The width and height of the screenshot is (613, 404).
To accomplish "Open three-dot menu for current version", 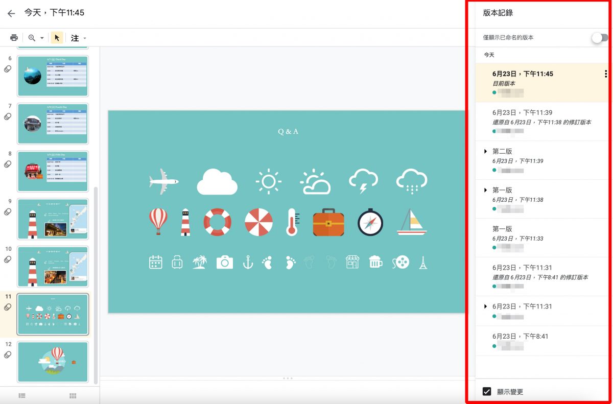I will point(606,74).
